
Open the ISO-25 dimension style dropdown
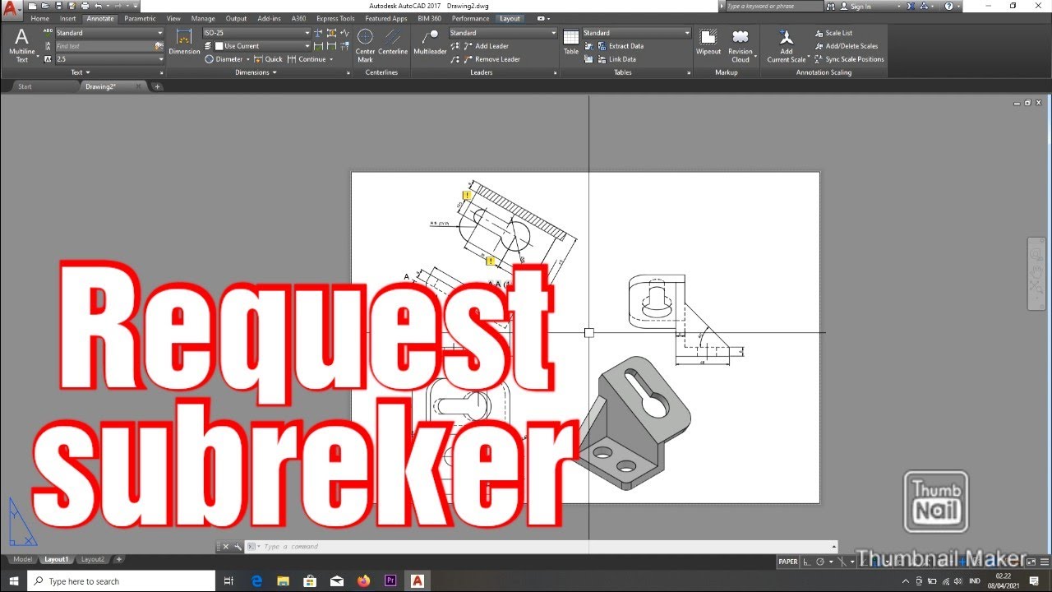[x=256, y=33]
